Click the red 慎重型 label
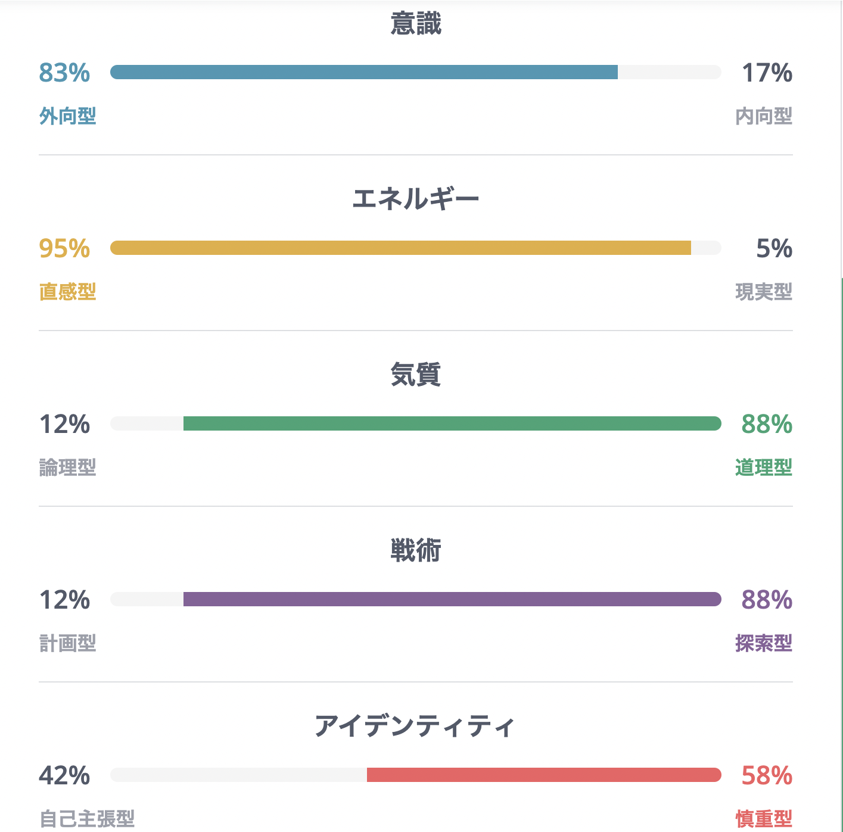The width and height of the screenshot is (843, 832). [x=764, y=819]
